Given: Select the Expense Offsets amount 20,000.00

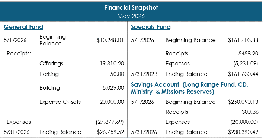Looking at the screenshot, I should coord(112,102).
